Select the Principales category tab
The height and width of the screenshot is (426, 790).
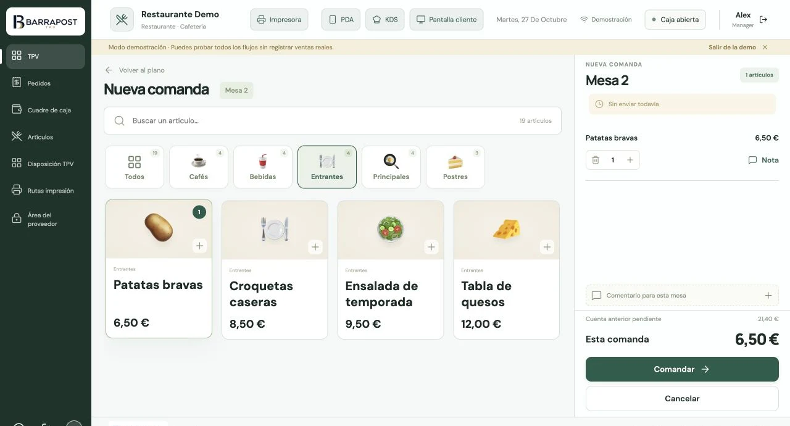coord(391,167)
